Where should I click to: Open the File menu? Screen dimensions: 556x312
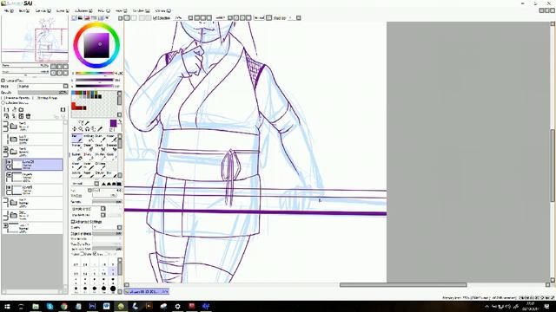(9, 11)
